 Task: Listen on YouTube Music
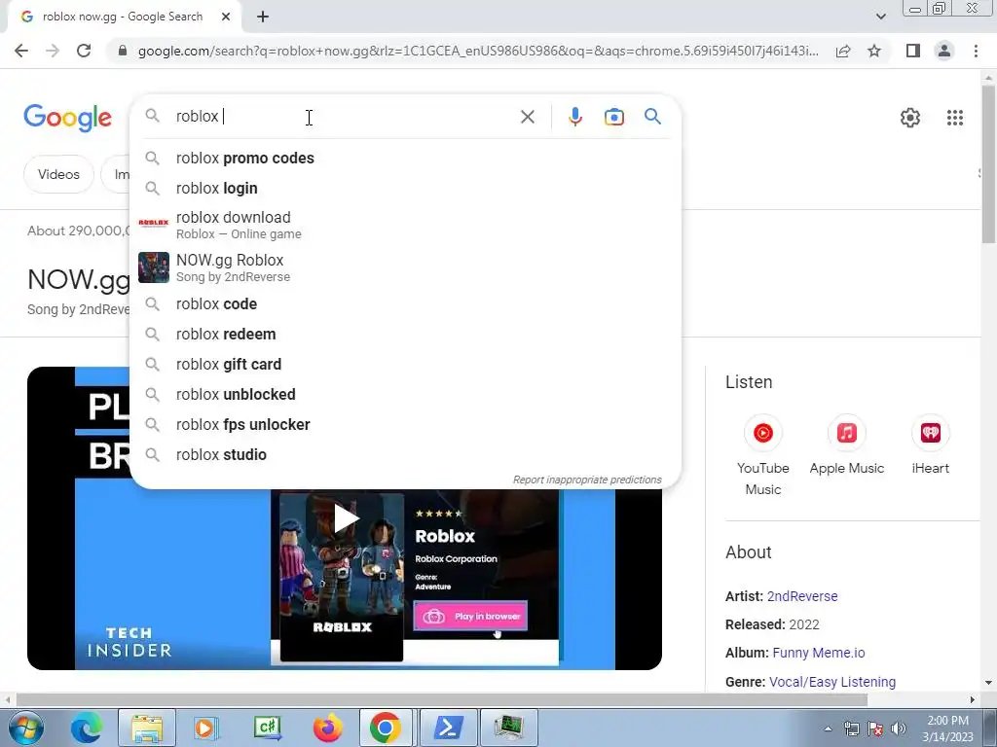pyautogui.click(x=763, y=455)
